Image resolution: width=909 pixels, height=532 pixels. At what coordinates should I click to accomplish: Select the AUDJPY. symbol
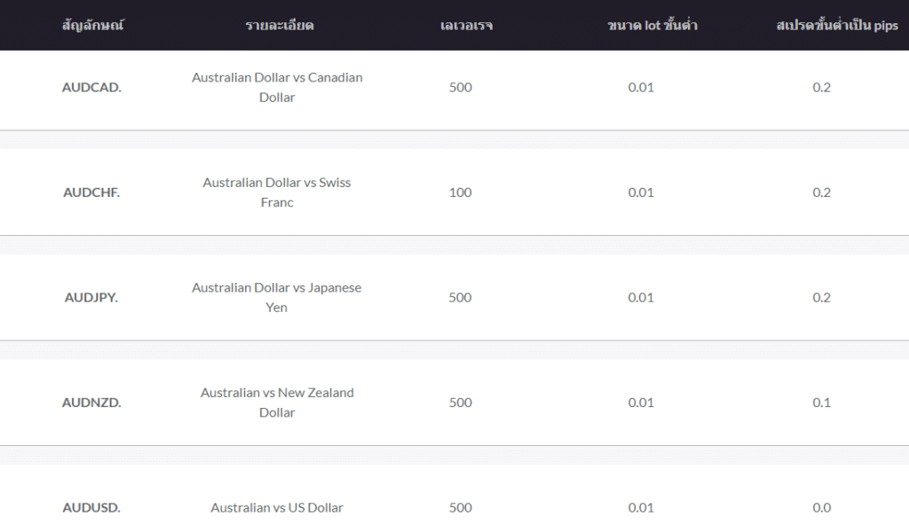pos(91,298)
